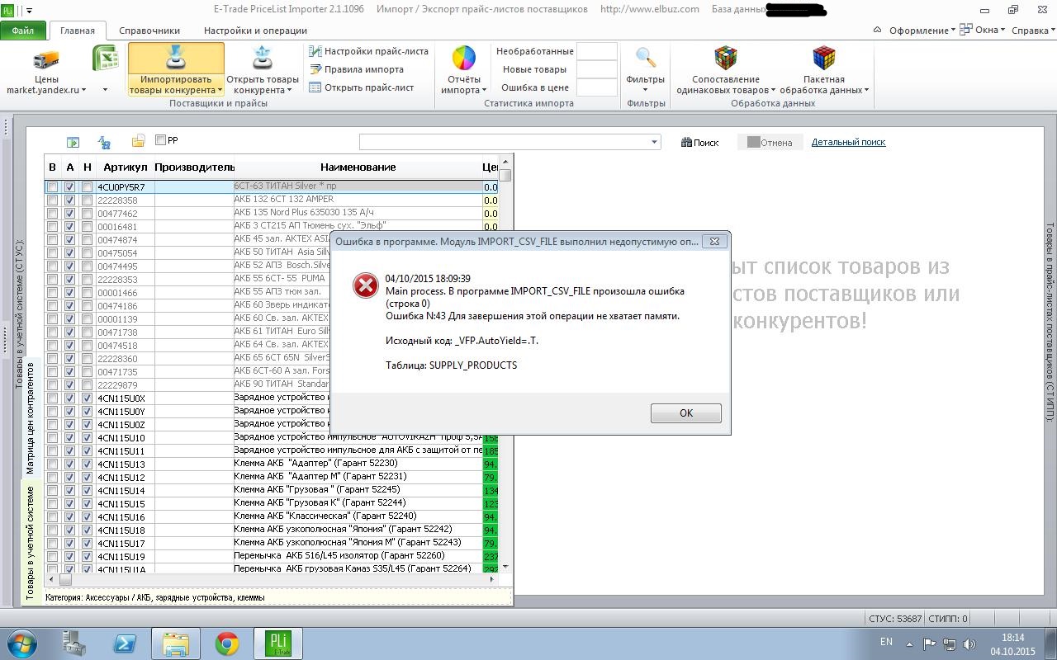This screenshot has height=660, width=1057.
Task: Click the Отмена button
Action: [x=770, y=142]
